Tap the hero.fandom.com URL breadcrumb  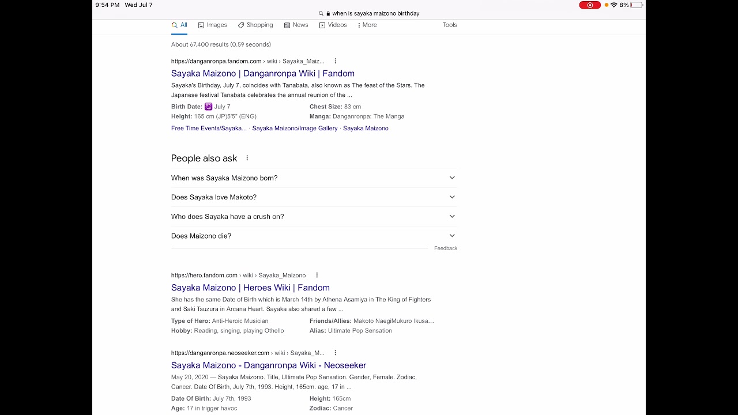pyautogui.click(x=238, y=276)
